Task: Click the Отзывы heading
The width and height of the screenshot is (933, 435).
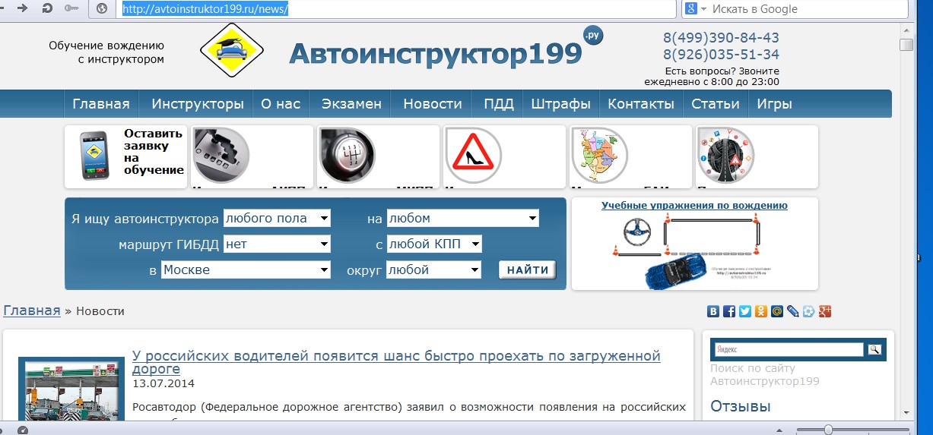Action: 741,406
